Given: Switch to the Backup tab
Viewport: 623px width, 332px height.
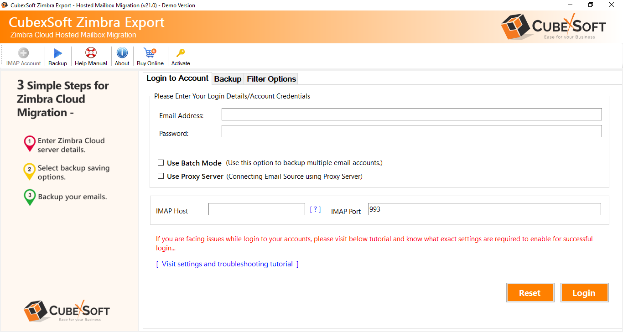Looking at the screenshot, I should pos(228,79).
